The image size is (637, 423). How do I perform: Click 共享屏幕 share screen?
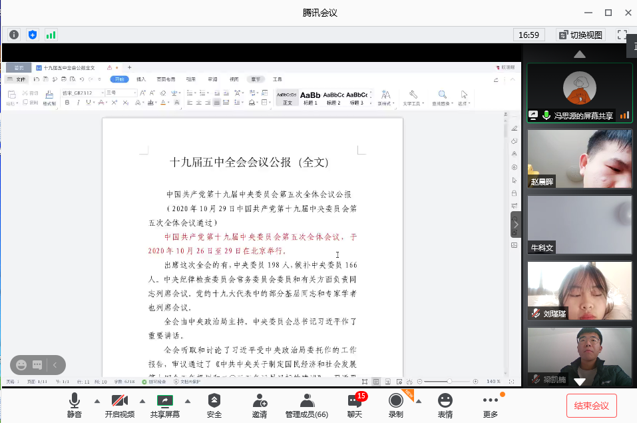click(x=164, y=405)
